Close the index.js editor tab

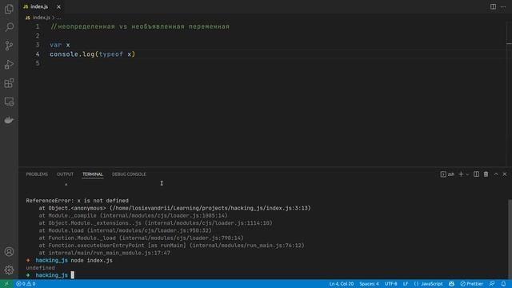coord(58,7)
